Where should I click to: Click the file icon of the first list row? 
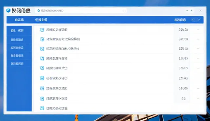pyautogui.click(x=42, y=30)
